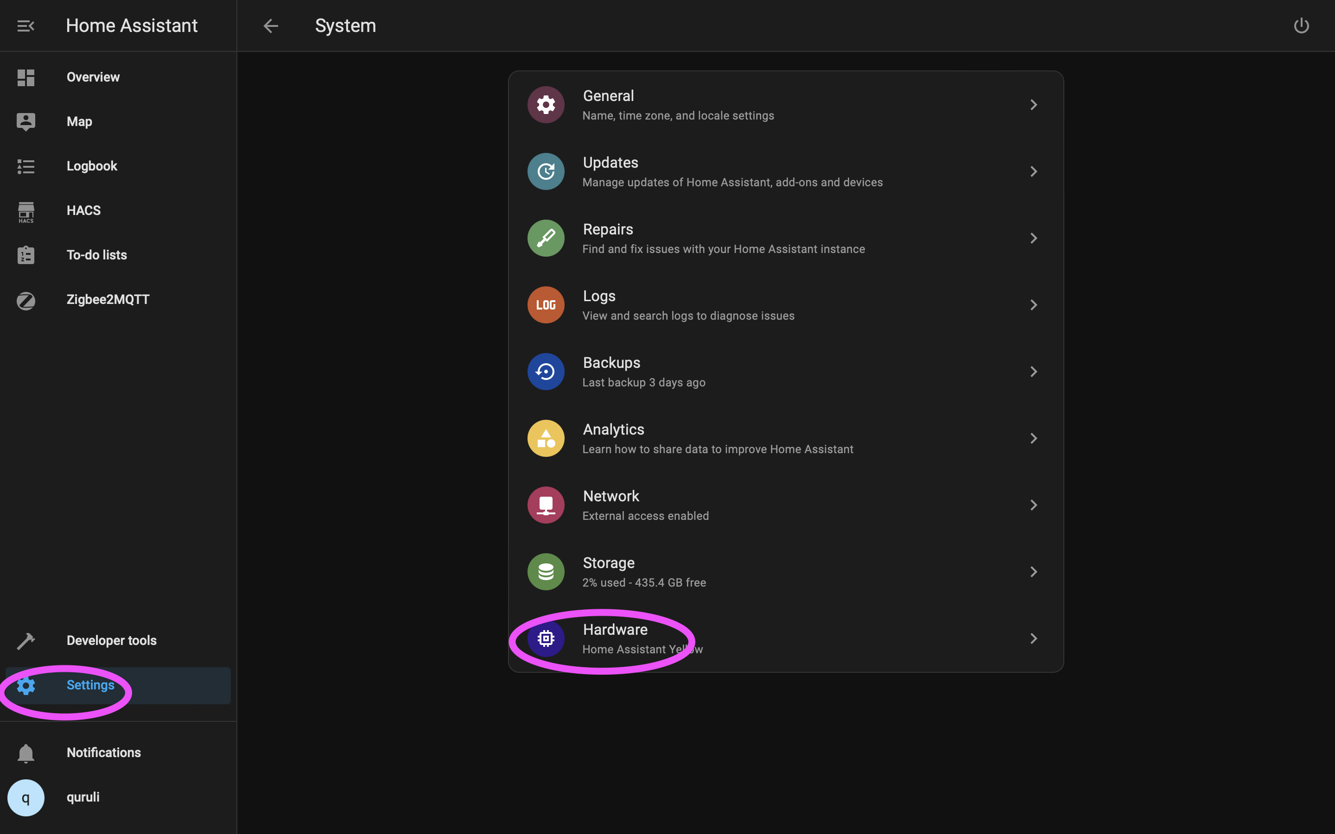Expand Repairs row chevron
Viewport: 1335px width, 834px height.
pos(1034,238)
